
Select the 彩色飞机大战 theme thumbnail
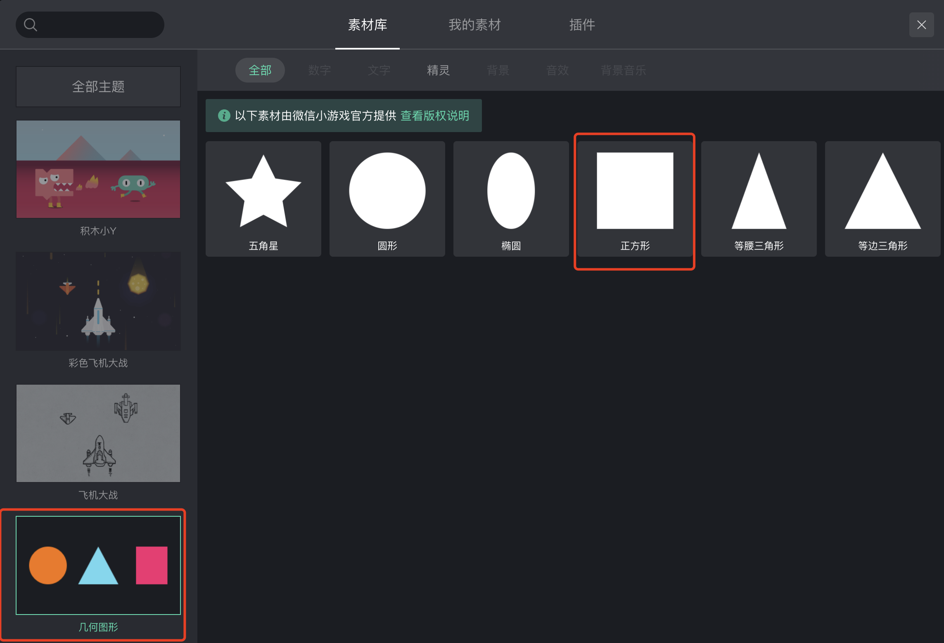pos(98,301)
